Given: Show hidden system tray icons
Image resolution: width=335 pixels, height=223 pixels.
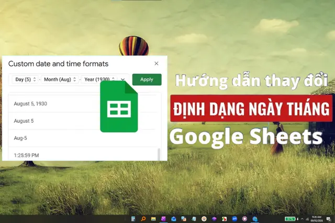Looking at the screenshot, I should pyautogui.click(x=302, y=219).
